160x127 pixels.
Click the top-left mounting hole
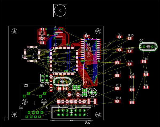click(x=14, y=31)
